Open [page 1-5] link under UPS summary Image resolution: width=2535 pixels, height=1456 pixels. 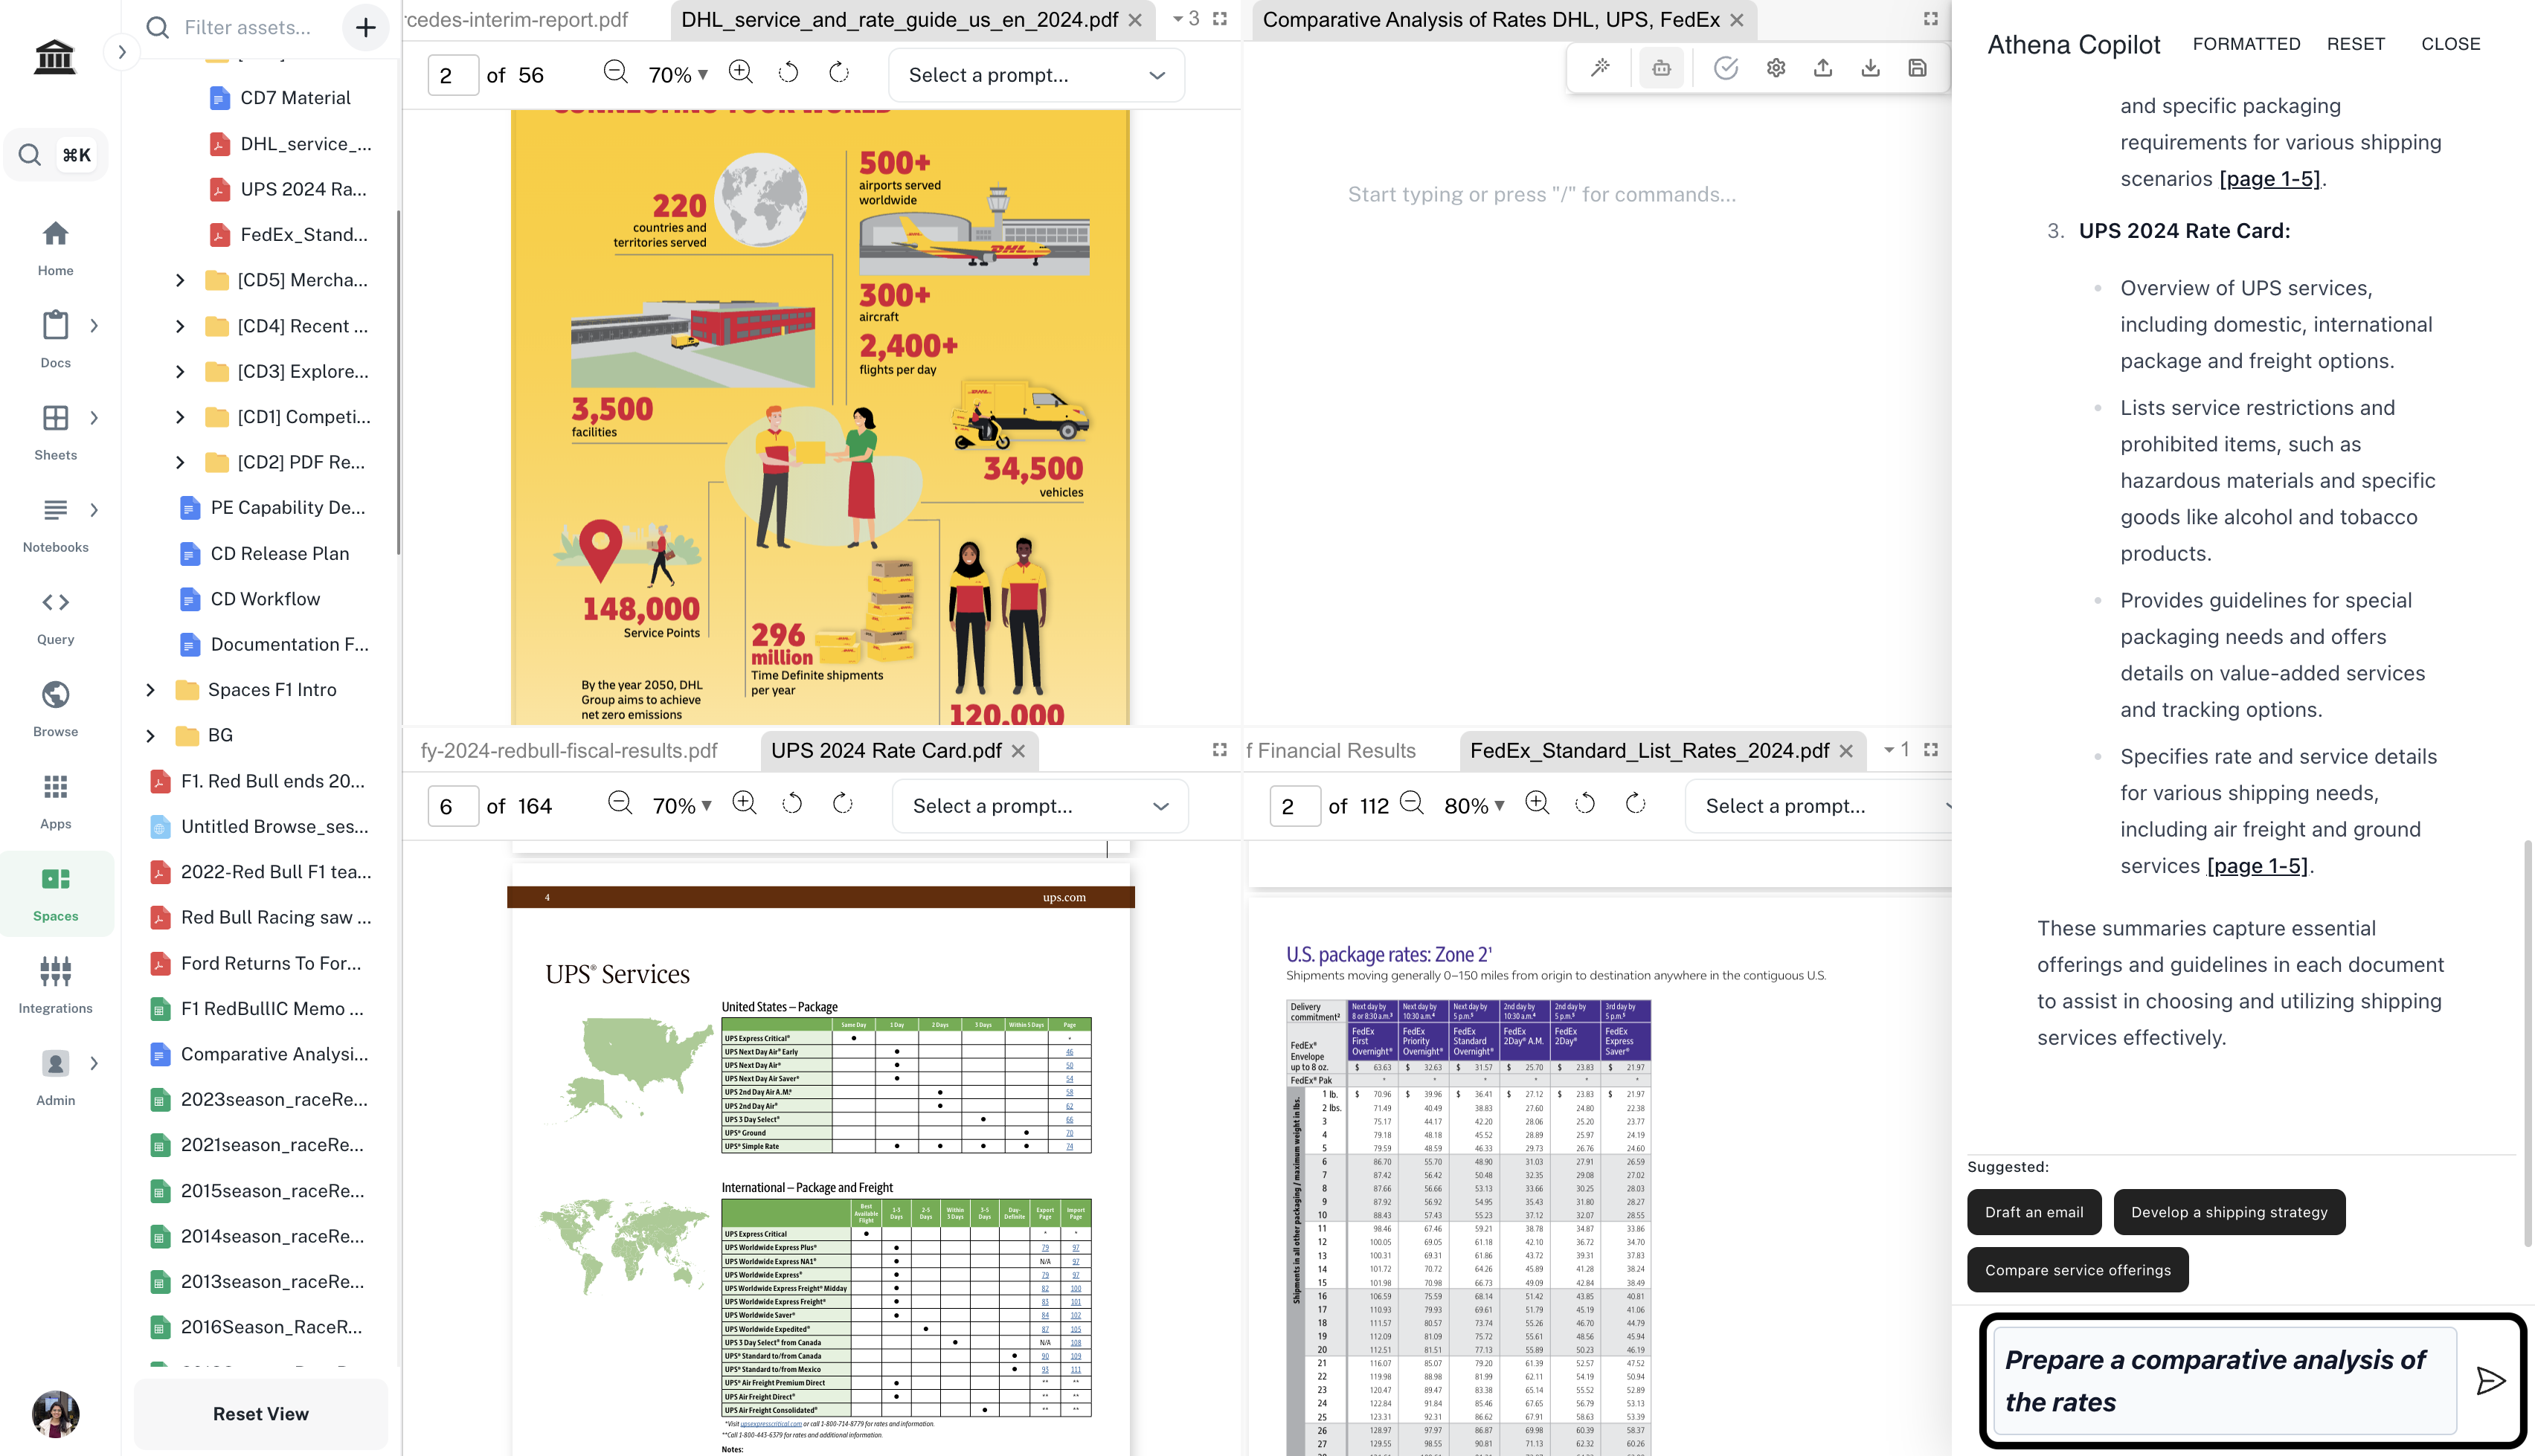coord(2257,866)
